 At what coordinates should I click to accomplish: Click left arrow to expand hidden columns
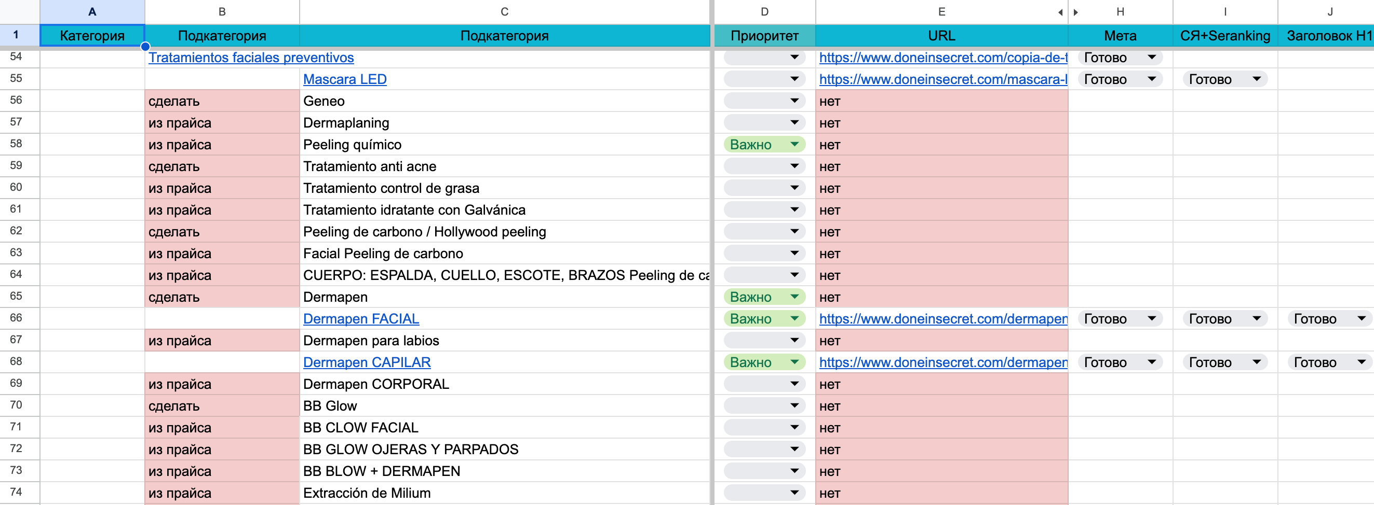tap(1060, 12)
